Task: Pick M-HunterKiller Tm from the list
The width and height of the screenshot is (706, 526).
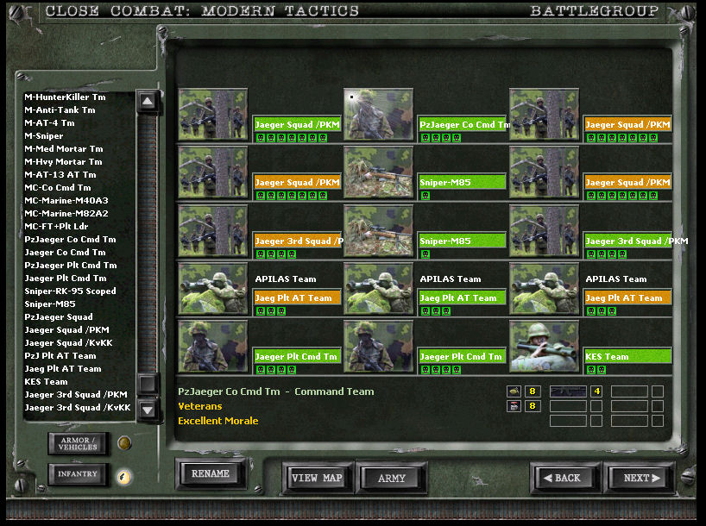Action: click(x=65, y=97)
